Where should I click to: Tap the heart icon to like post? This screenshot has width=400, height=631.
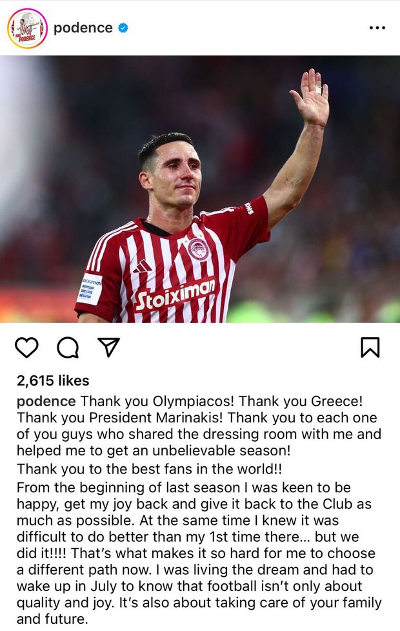26,347
